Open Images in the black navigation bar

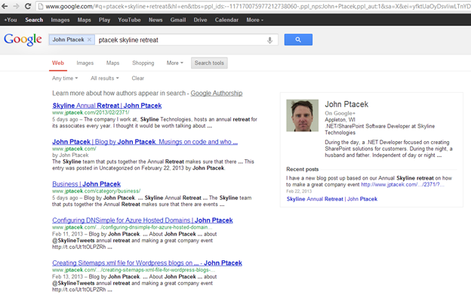[60, 20]
